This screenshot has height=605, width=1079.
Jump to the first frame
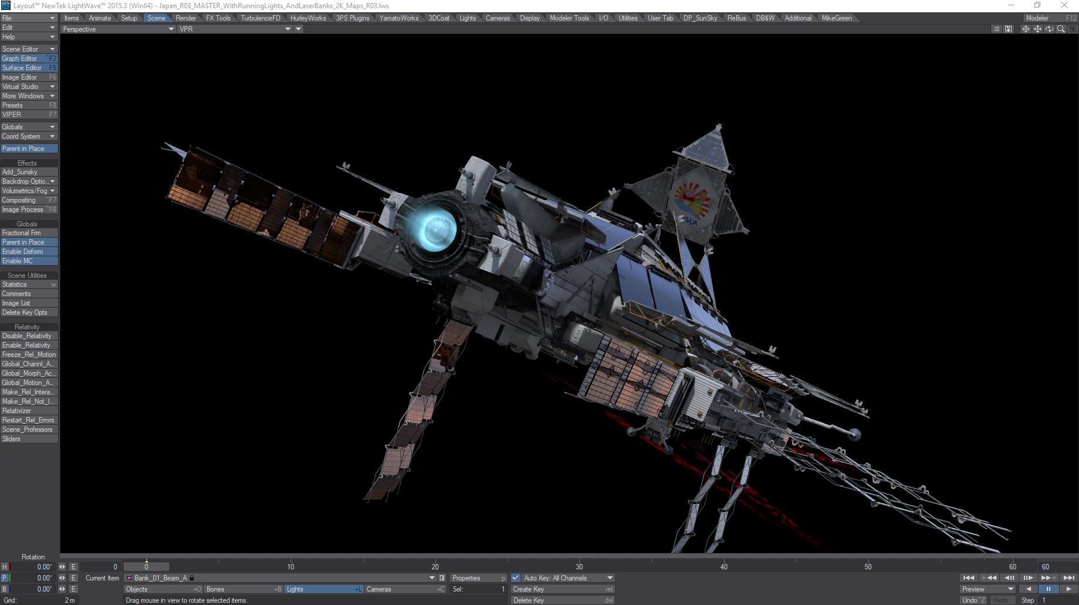[969, 578]
